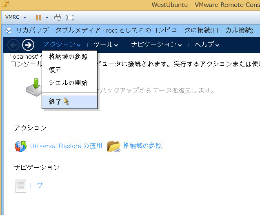Screen dimensions: 260x215
Task: Click the folder icon for 格納域の参照
Action: (x=114, y=146)
